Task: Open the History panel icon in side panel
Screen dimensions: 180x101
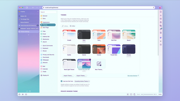Action: point(161,19)
